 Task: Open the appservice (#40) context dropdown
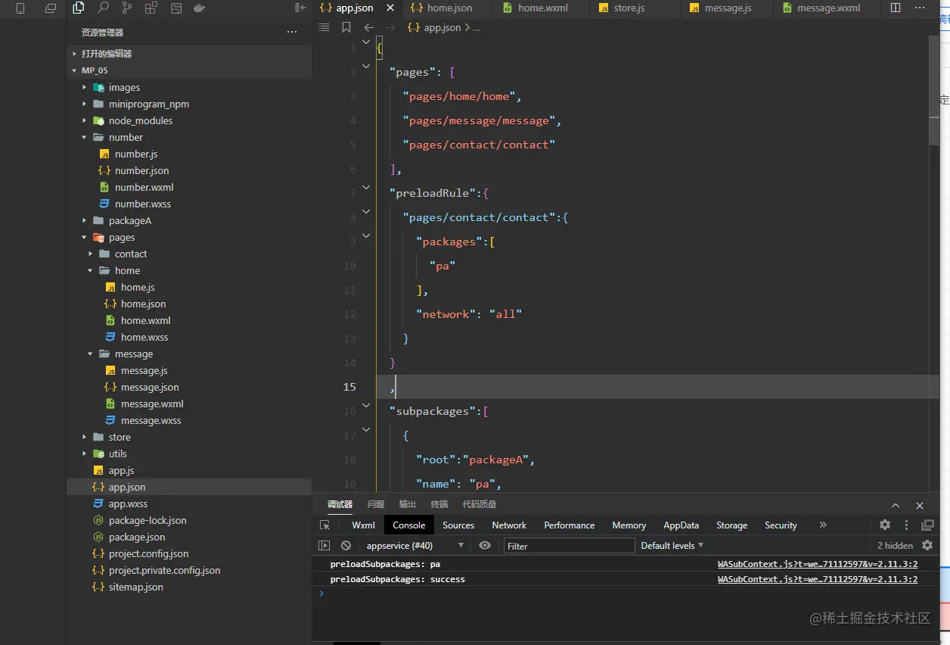click(414, 545)
